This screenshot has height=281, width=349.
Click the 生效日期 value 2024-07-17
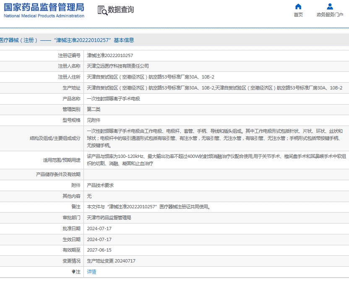click(99, 239)
